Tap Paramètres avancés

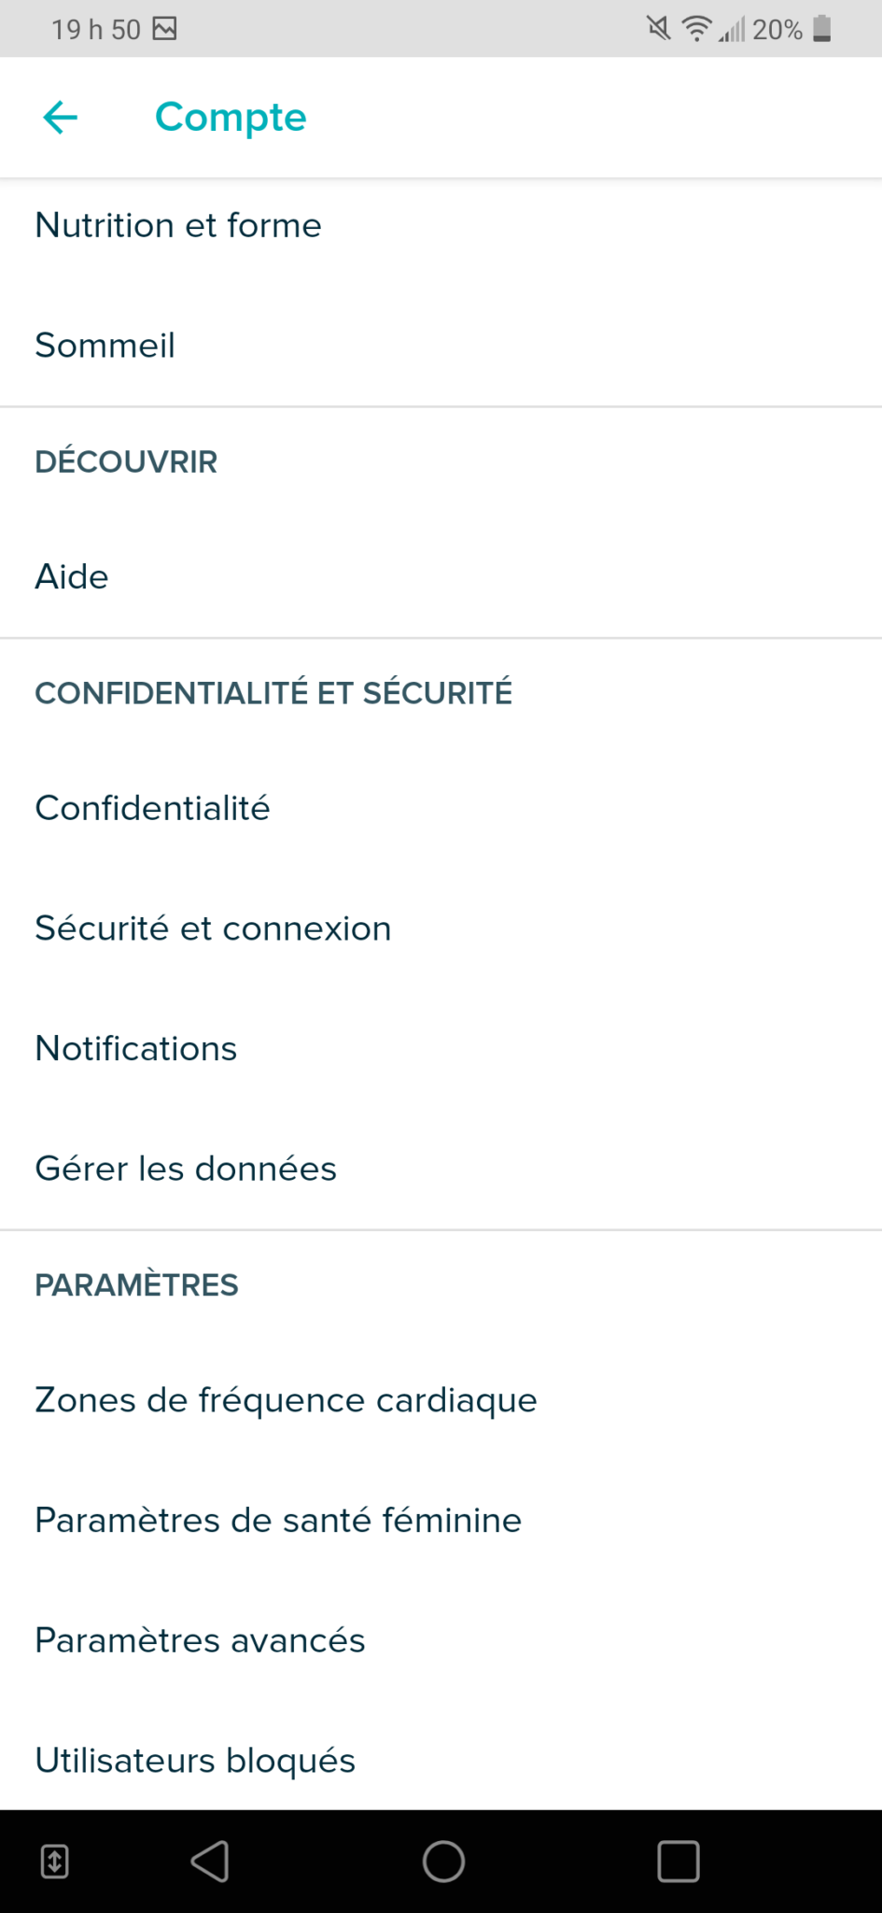coord(200,1641)
